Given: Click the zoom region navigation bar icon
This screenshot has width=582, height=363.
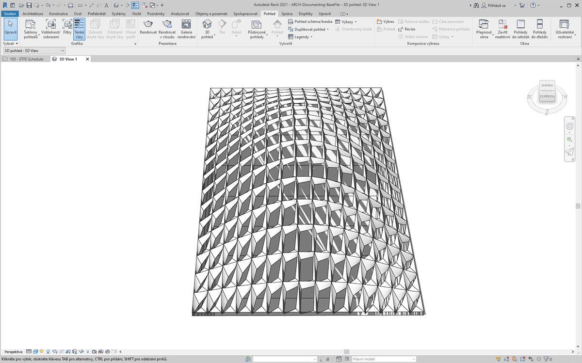Looking at the screenshot, I should point(570,140).
